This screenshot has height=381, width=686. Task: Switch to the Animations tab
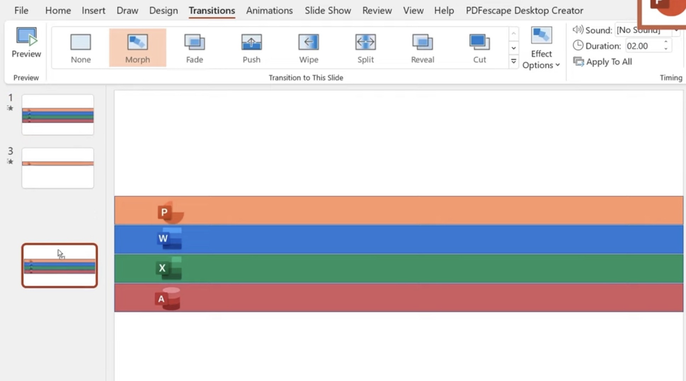tap(269, 11)
